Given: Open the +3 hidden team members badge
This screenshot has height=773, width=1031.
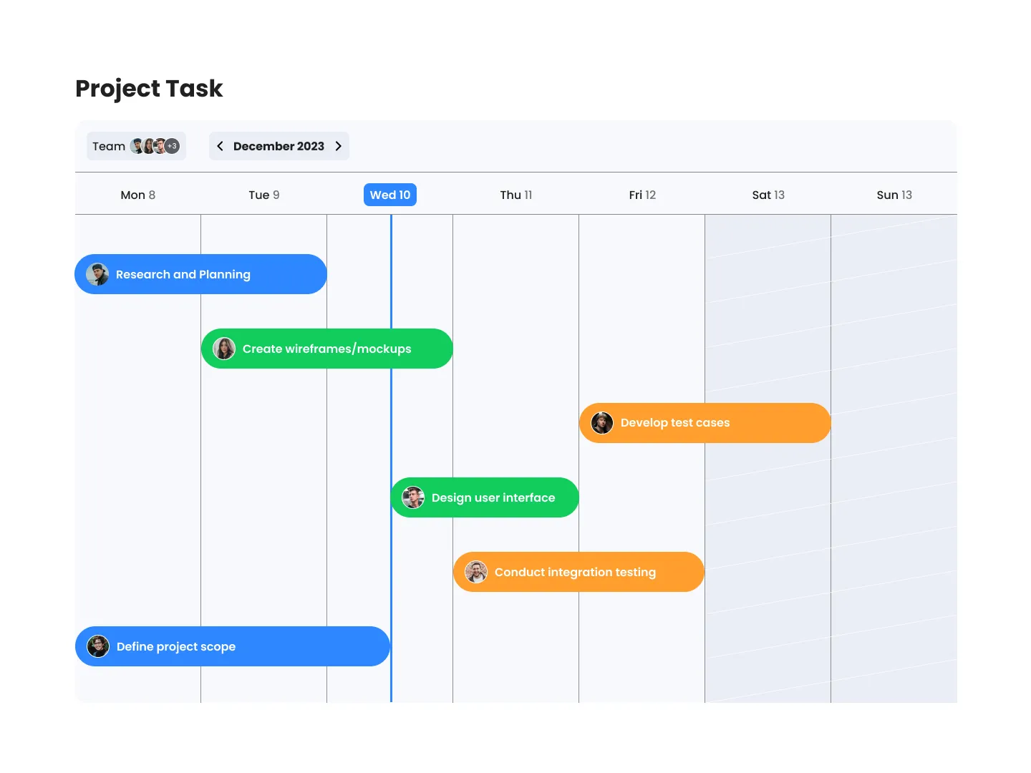Looking at the screenshot, I should [x=172, y=145].
